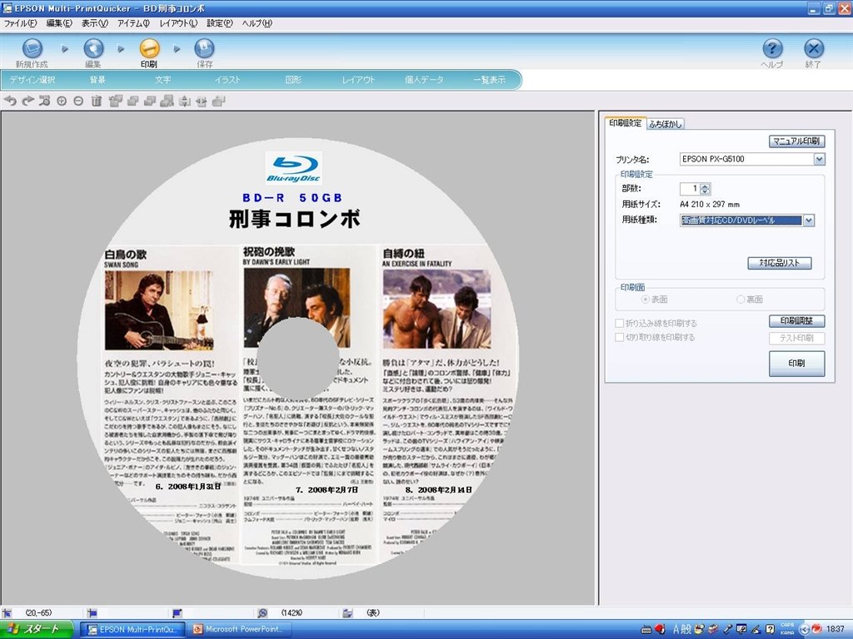Switch to the ふちぼかし tab

pyautogui.click(x=666, y=124)
